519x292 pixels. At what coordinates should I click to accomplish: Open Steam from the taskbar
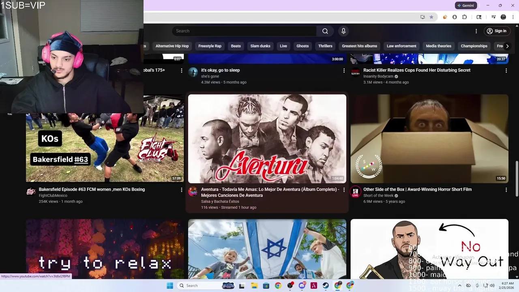(326, 286)
